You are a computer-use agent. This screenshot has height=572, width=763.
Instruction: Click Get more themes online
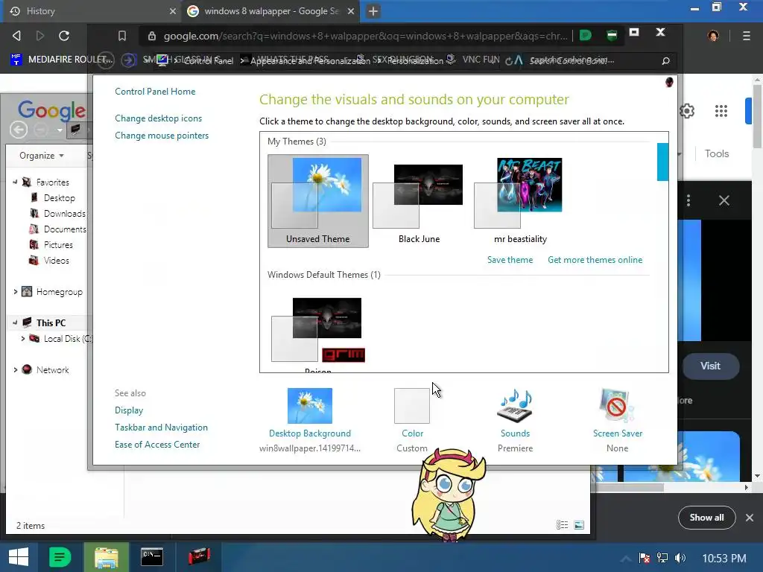tap(595, 260)
